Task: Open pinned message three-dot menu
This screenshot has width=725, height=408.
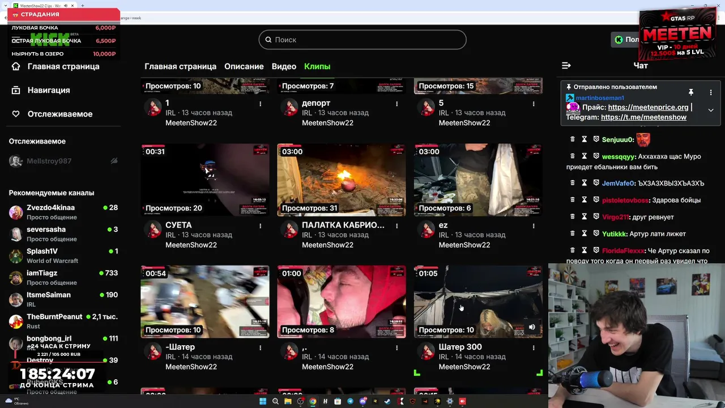Action: (711, 92)
